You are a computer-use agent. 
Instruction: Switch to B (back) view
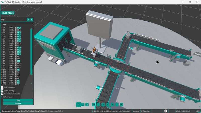pyautogui.click(x=112, y=105)
